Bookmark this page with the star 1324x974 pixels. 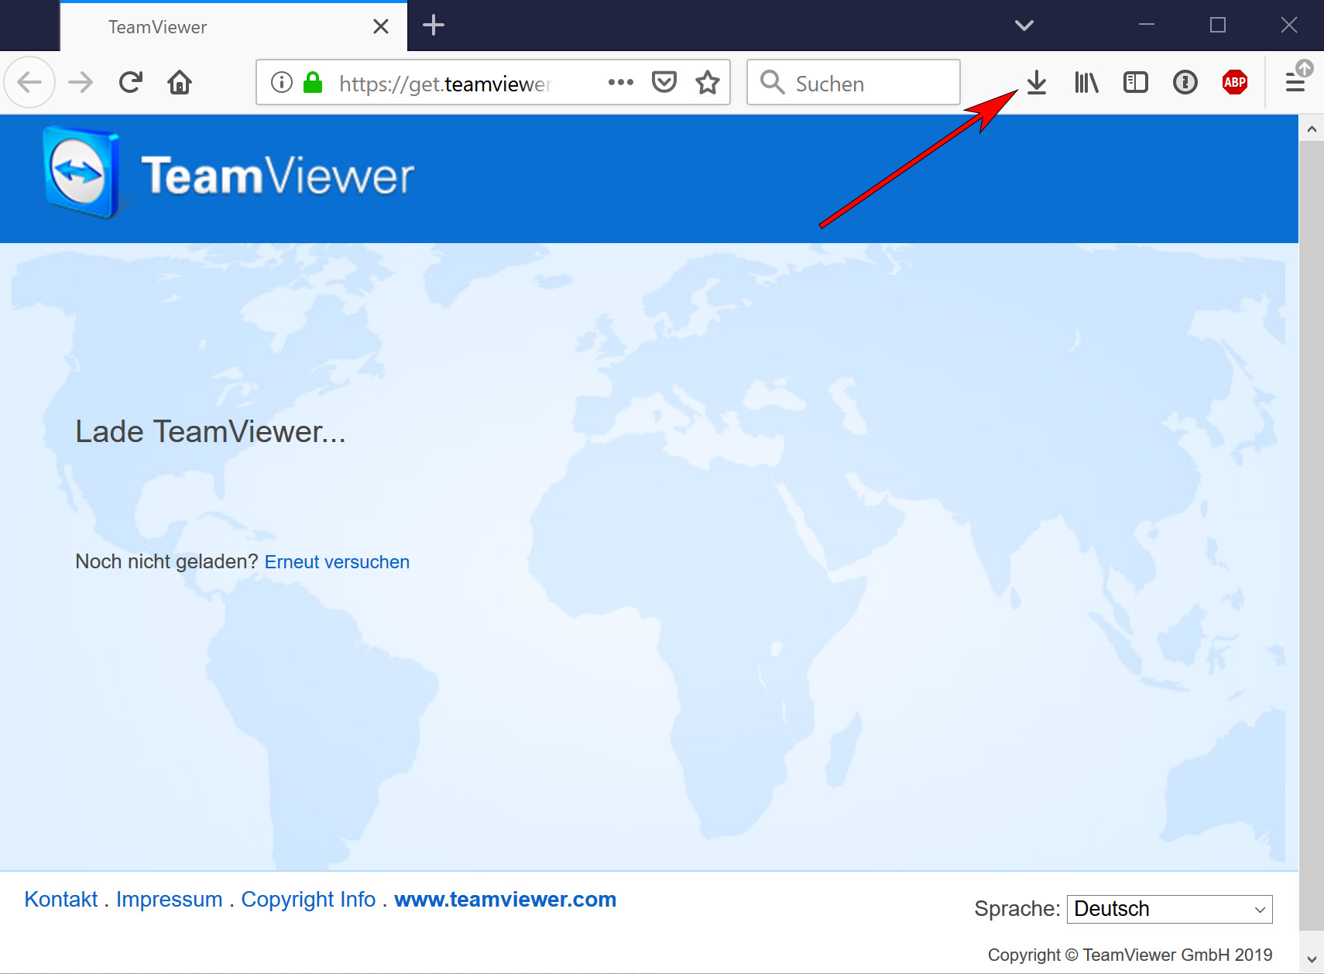pos(708,82)
